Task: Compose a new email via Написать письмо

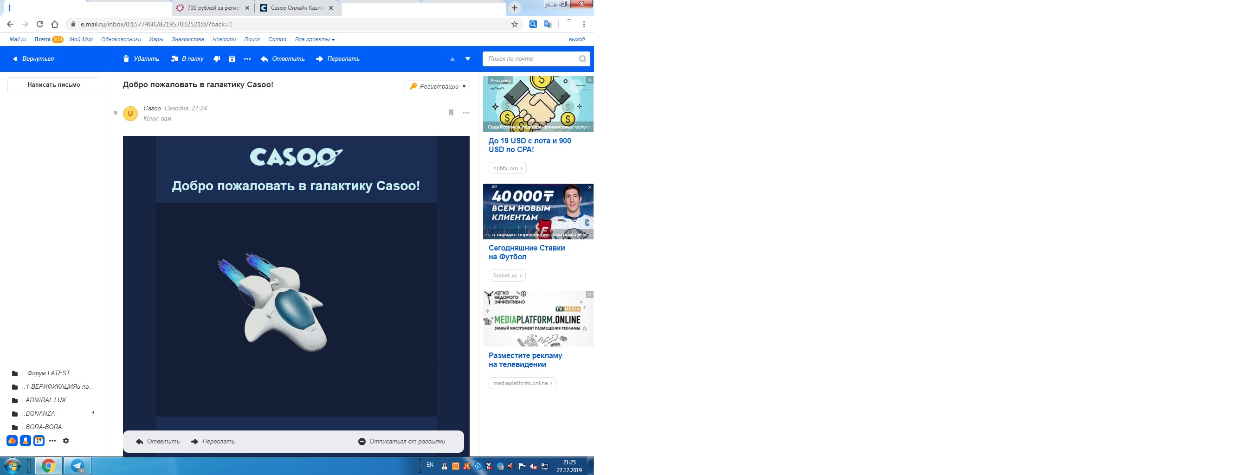Action: 54,85
